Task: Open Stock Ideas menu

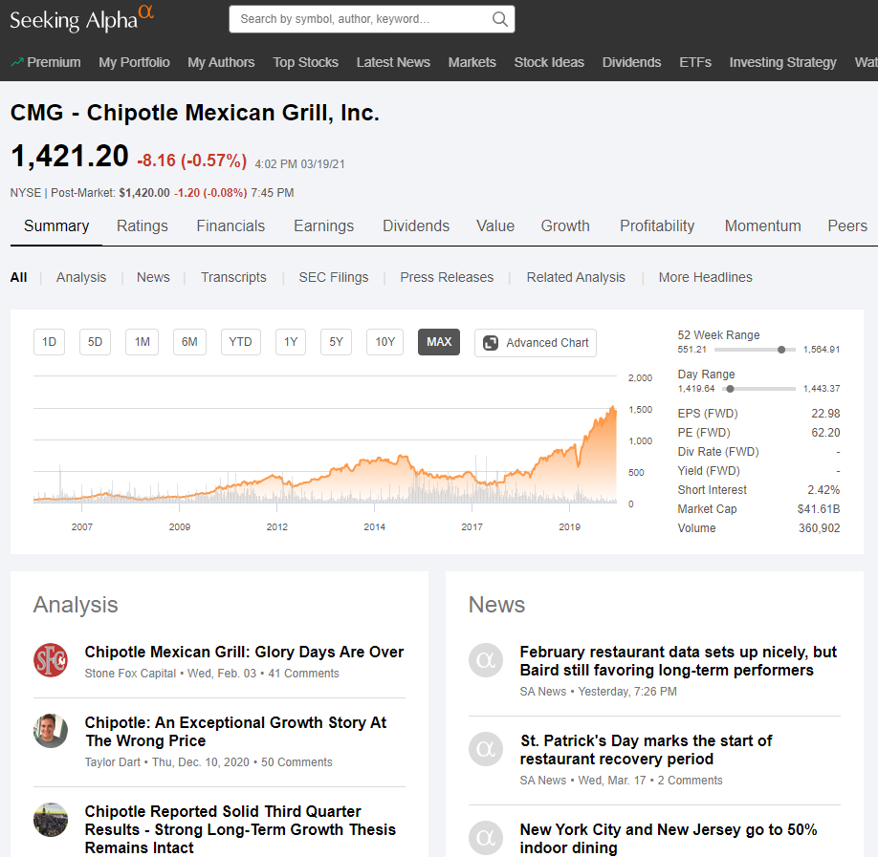Action: 549,62
